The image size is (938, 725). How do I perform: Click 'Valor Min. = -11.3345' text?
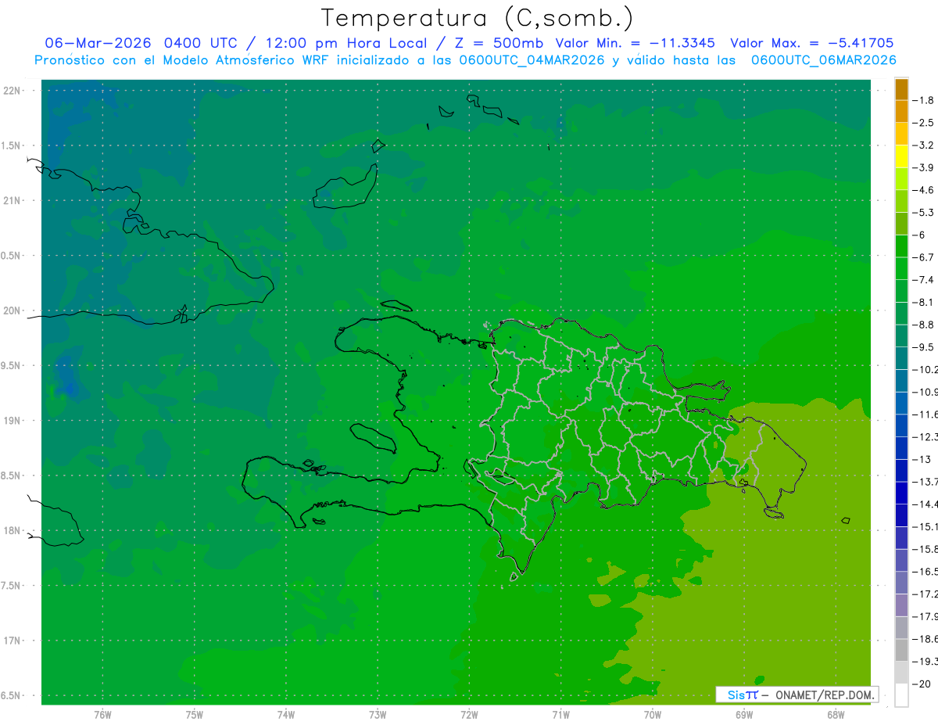tap(636, 43)
